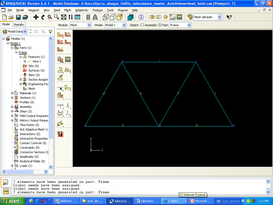
Task: Click the context help arrow icon
Action: [x=229, y=17]
